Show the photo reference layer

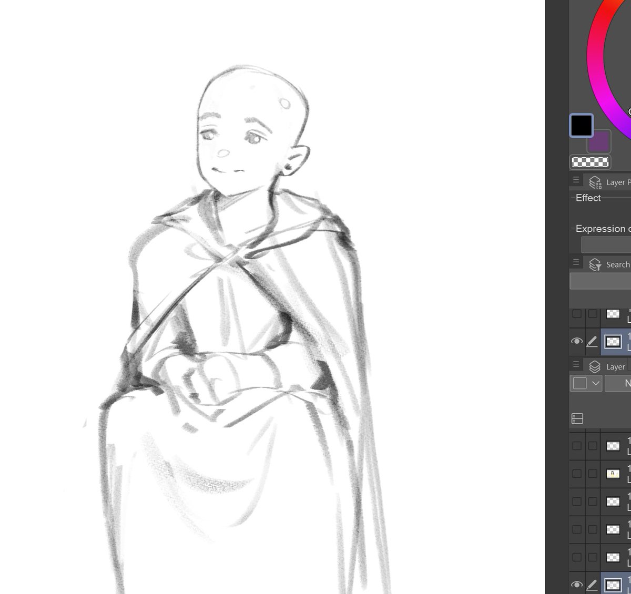pos(577,474)
